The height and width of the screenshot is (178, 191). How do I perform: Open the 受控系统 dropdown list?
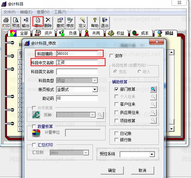point(152,154)
